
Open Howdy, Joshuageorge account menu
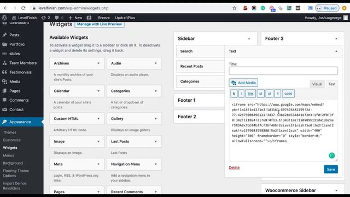point(326,18)
